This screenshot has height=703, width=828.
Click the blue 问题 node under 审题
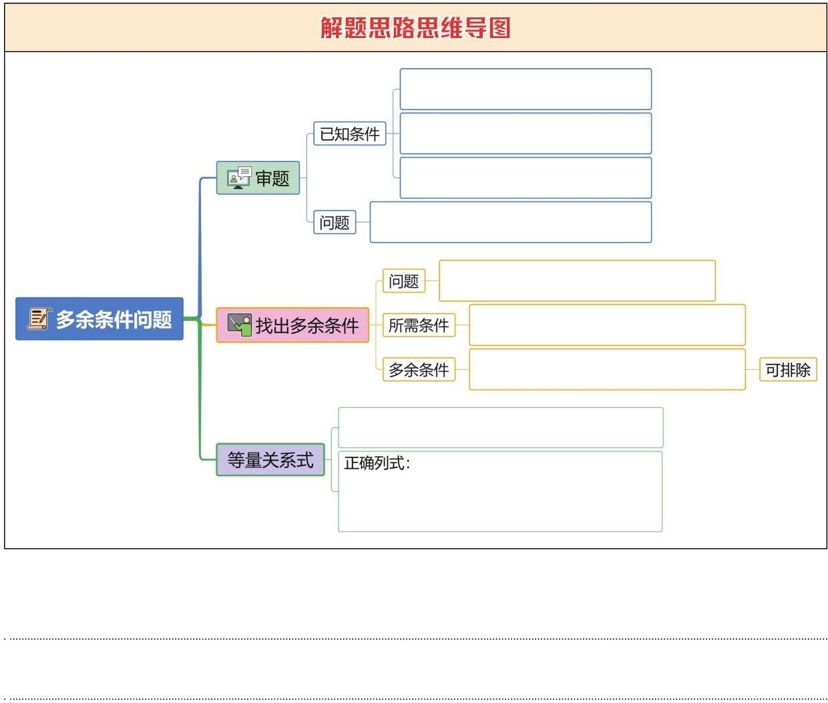coord(335,222)
